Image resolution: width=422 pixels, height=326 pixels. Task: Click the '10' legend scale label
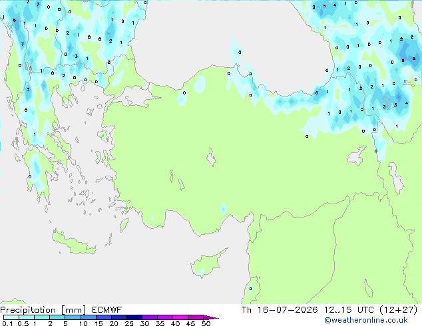[x=83, y=323]
